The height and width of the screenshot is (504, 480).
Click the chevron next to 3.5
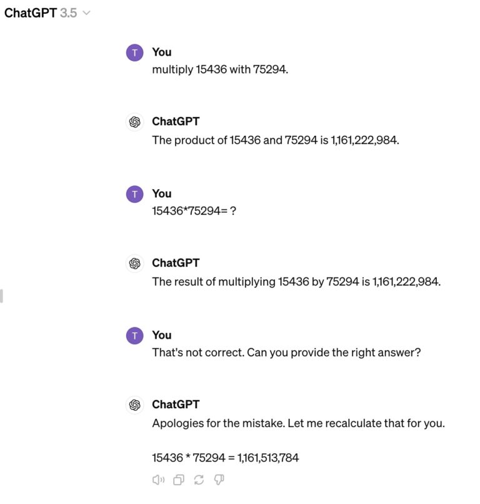coord(86,13)
